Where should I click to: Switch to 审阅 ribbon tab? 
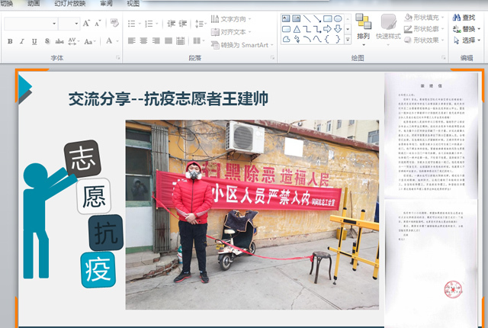(x=106, y=3)
